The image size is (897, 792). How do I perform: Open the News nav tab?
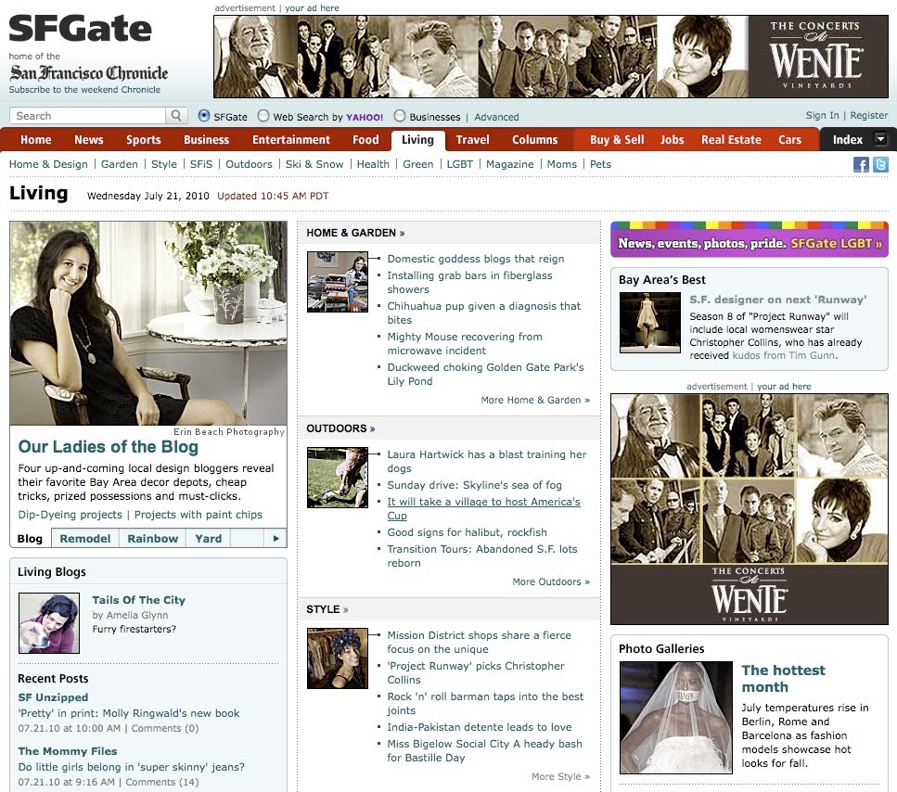89,139
